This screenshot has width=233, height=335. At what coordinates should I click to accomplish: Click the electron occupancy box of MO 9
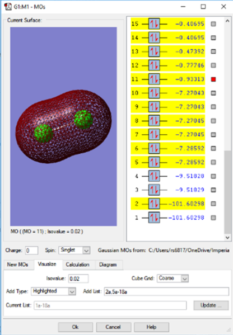click(x=154, y=107)
